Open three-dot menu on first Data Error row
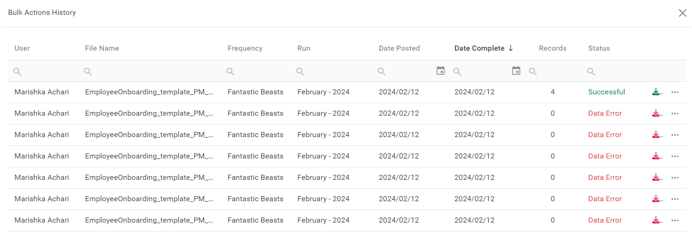The width and height of the screenshot is (692, 237). (x=675, y=113)
